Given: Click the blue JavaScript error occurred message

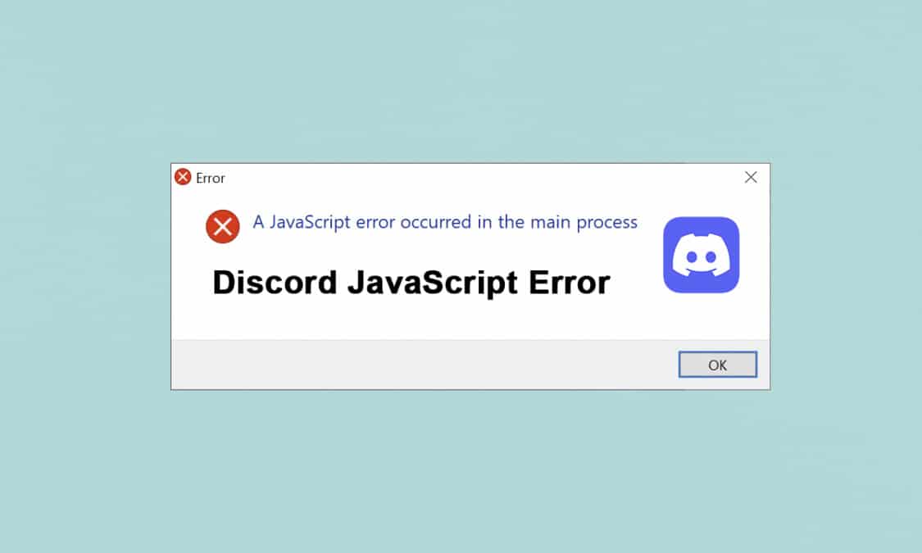Looking at the screenshot, I should coord(445,222).
